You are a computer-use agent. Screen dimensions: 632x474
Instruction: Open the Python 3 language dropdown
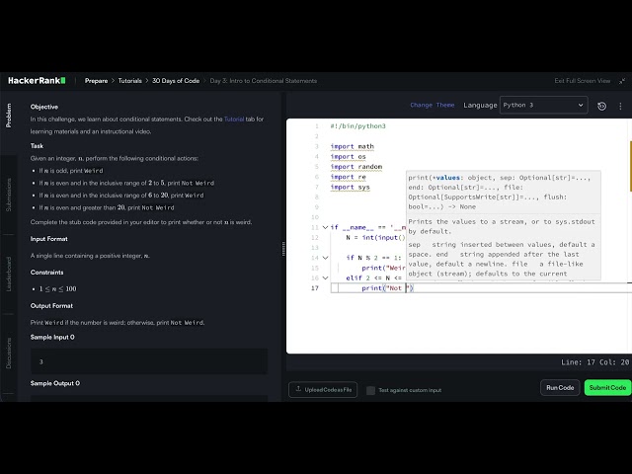tap(543, 106)
